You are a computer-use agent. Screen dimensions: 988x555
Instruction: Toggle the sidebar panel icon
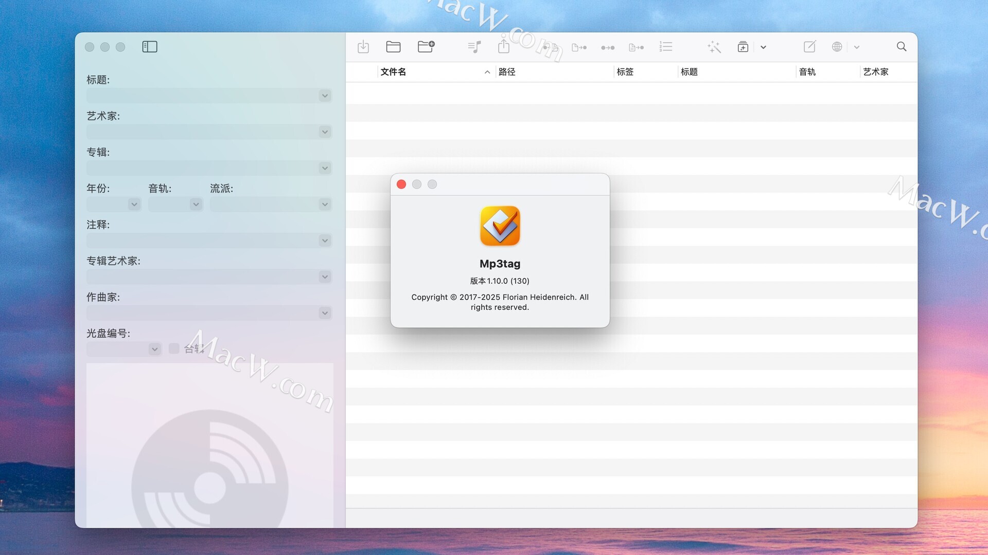point(149,47)
